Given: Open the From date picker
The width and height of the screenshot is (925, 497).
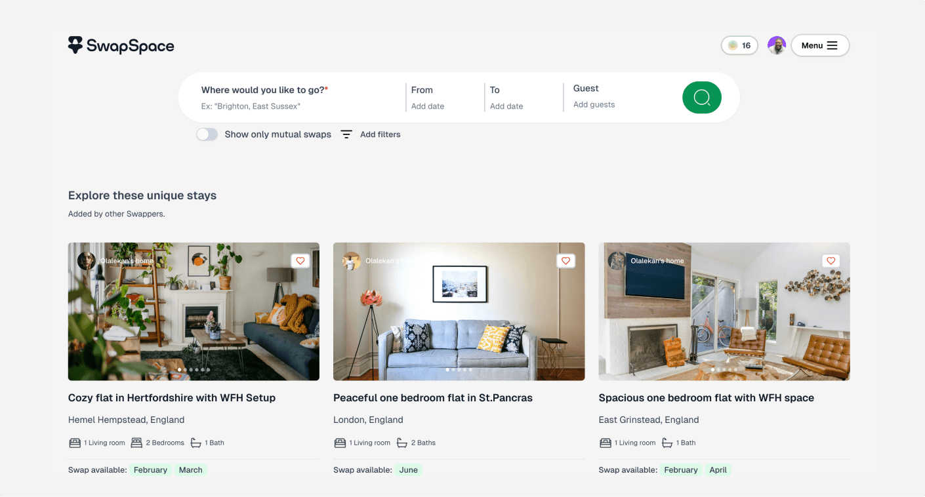Looking at the screenshot, I should (443, 98).
